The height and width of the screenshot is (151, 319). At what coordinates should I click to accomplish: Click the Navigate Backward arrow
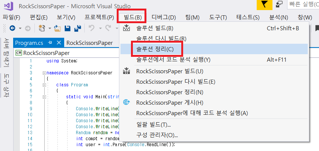tap(12, 28)
